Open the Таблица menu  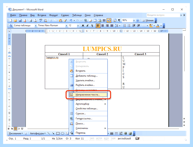click(x=77, y=15)
